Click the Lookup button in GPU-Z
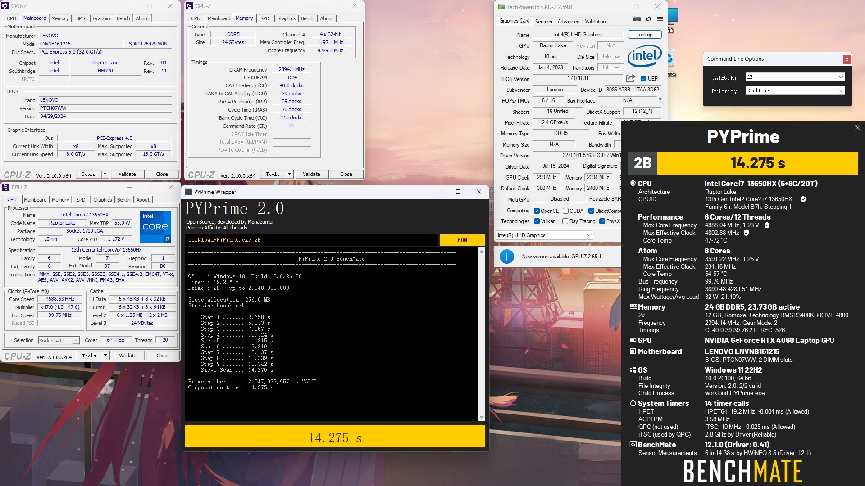The width and height of the screenshot is (865, 486). click(644, 35)
